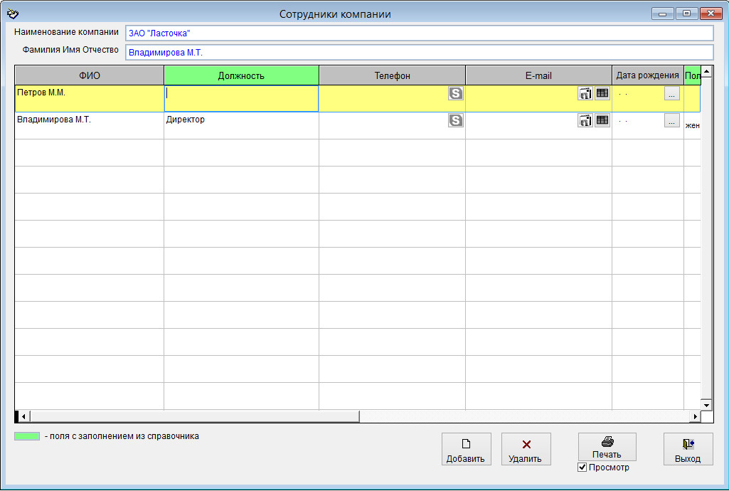Click the Добавить button
This screenshot has height=491, width=729.
coord(467,449)
